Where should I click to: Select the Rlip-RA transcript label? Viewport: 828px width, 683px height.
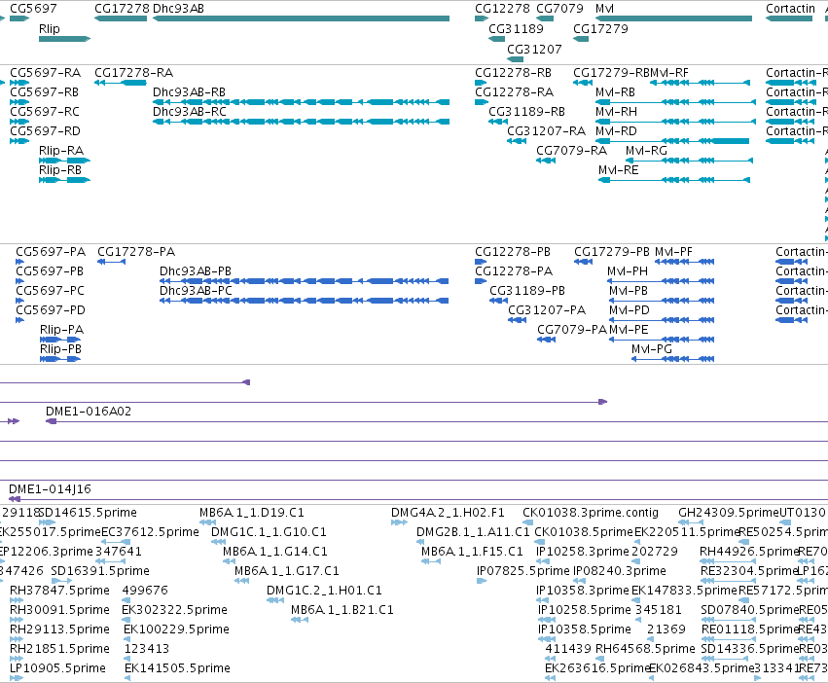pos(61,151)
